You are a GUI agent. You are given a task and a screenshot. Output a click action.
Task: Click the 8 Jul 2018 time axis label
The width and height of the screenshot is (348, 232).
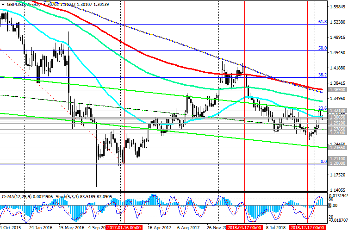pos(276,228)
